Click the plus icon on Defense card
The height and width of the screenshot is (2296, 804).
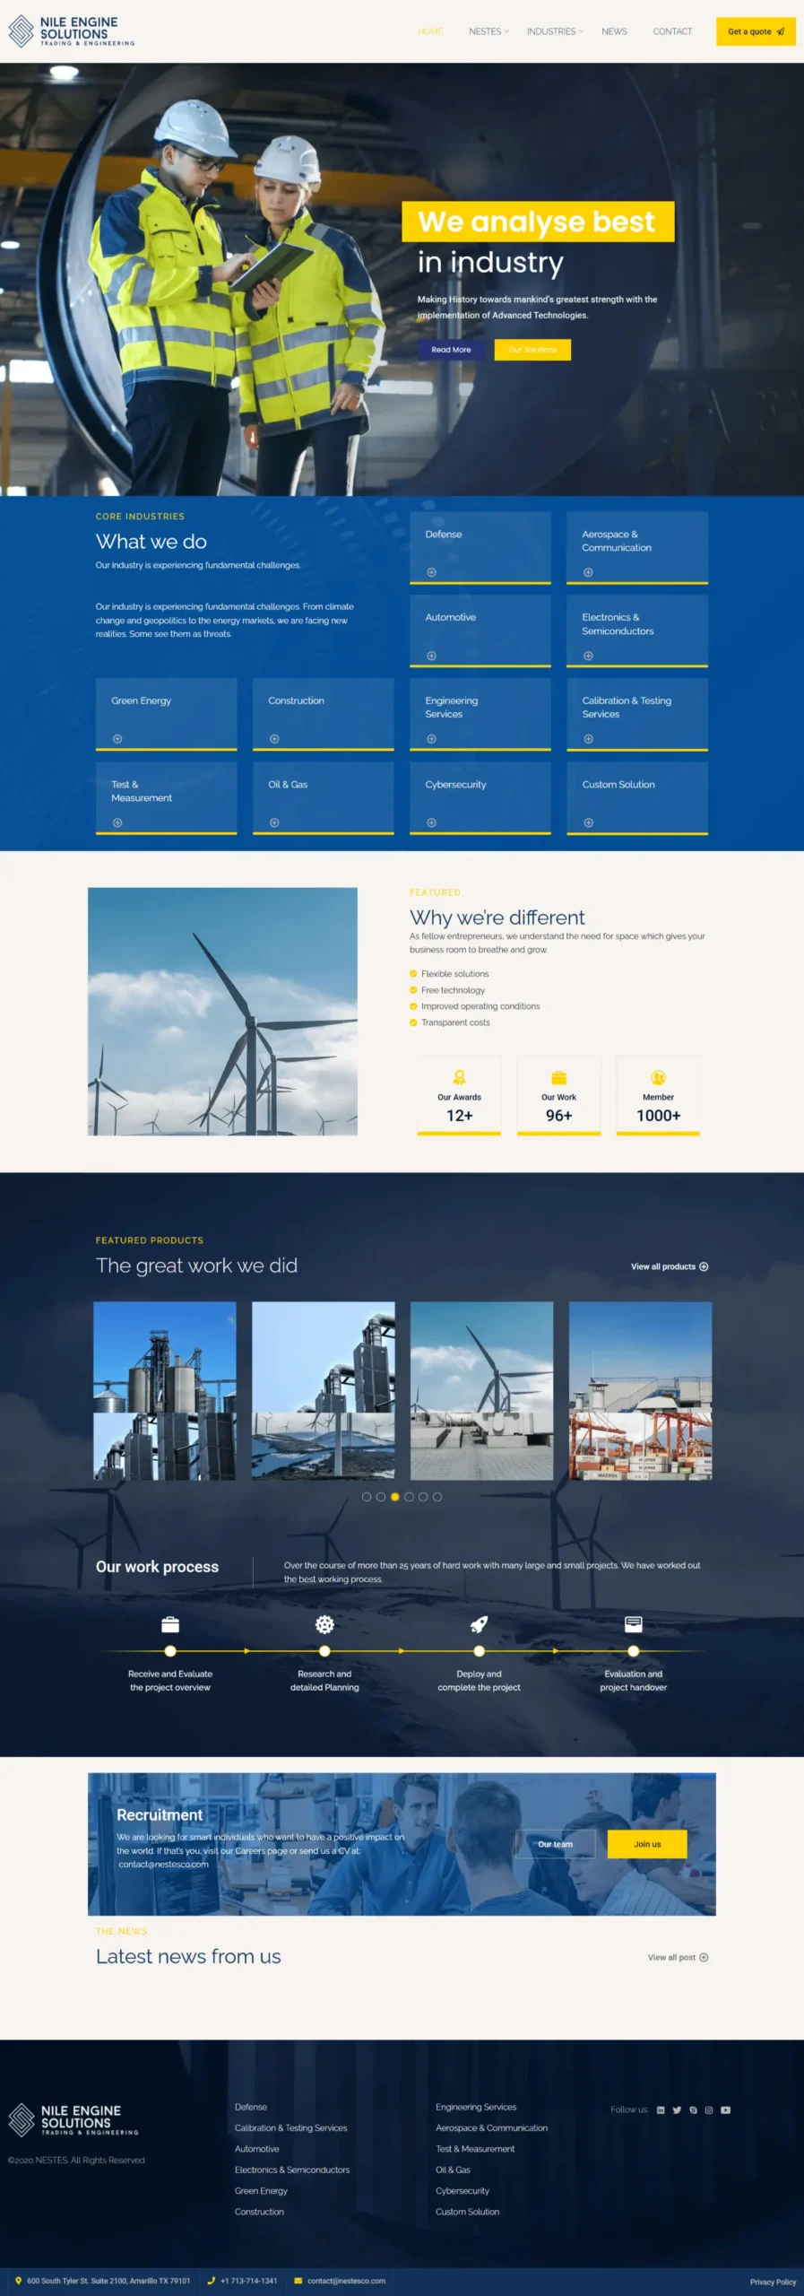click(431, 572)
